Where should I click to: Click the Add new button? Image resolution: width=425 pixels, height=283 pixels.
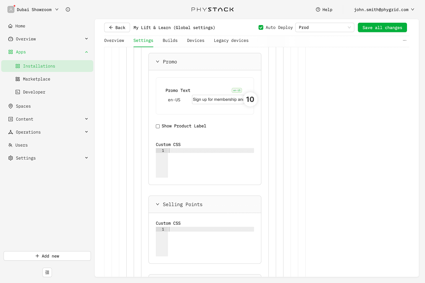click(x=47, y=256)
